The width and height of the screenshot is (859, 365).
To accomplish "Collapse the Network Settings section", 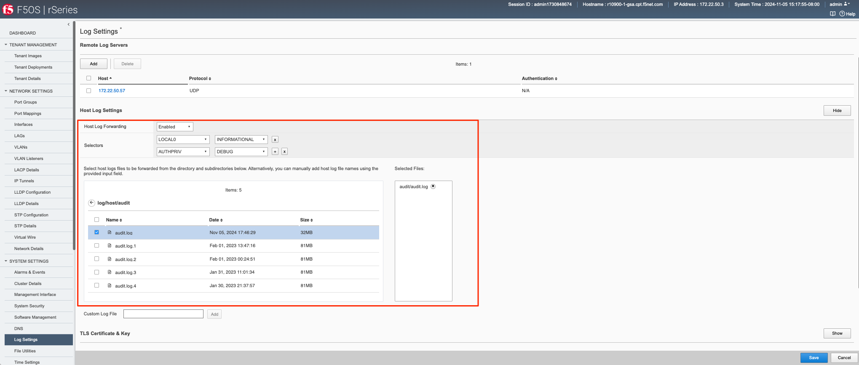I will (6, 91).
